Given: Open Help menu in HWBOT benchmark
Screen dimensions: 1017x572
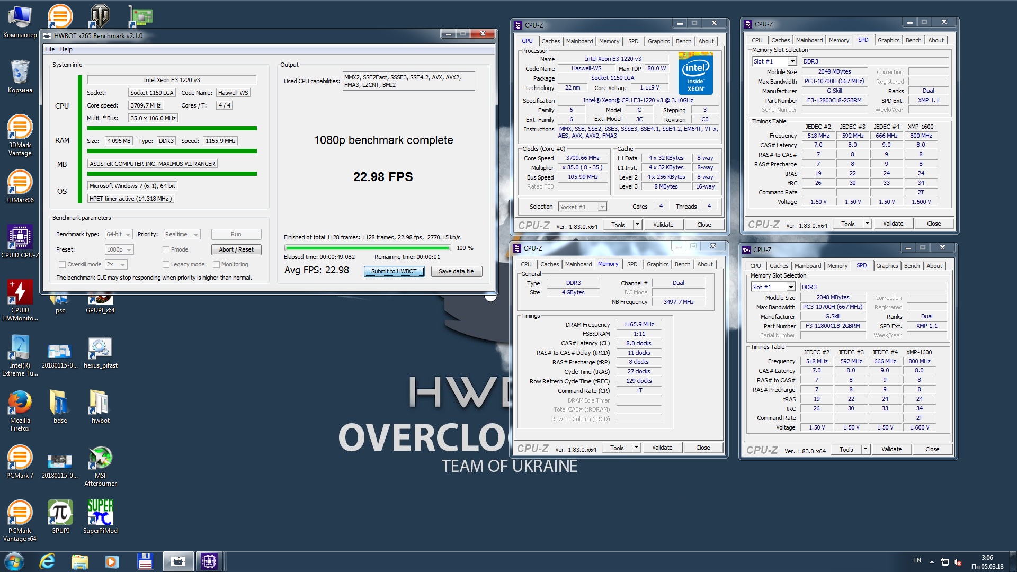Looking at the screenshot, I should point(66,49).
